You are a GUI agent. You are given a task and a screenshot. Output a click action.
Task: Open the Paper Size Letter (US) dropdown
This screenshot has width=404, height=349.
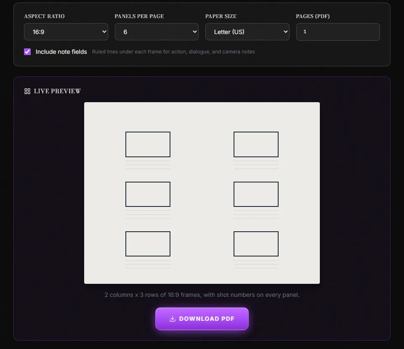click(247, 32)
